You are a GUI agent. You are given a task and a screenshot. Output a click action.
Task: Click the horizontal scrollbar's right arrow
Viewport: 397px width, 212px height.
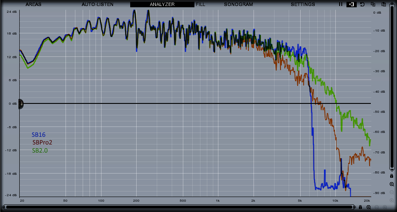pos(354,207)
